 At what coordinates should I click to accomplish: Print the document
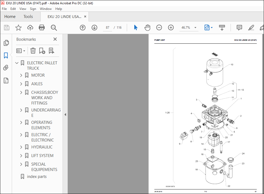(41, 28)
